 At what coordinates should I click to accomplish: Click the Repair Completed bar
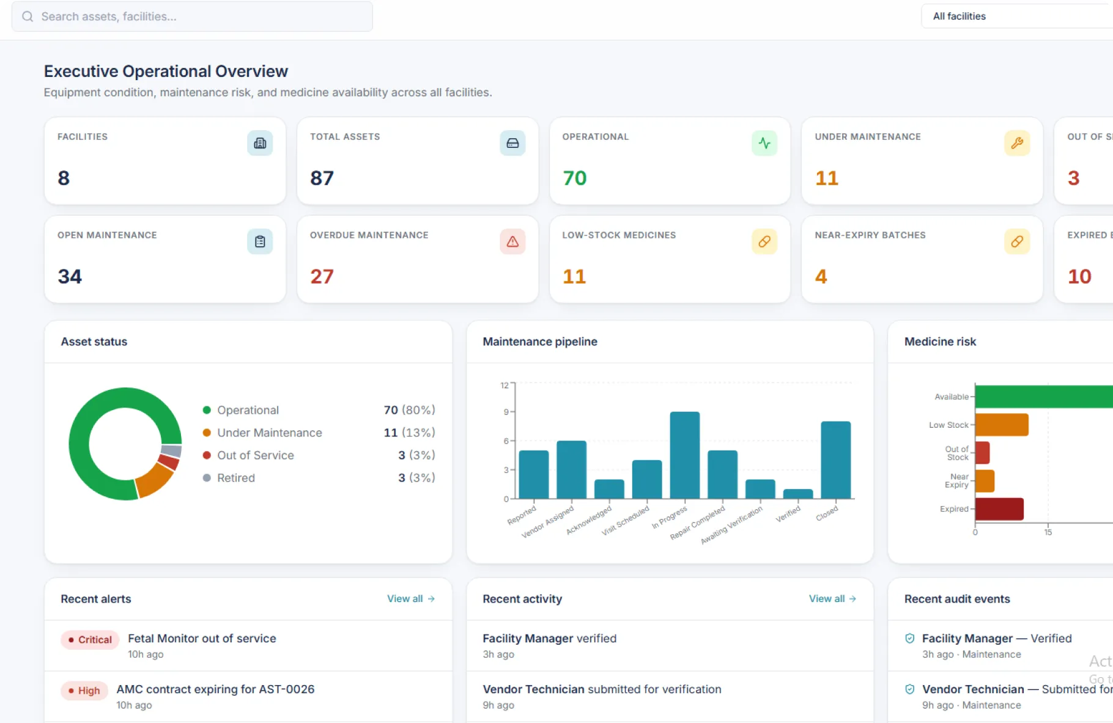[722, 475]
